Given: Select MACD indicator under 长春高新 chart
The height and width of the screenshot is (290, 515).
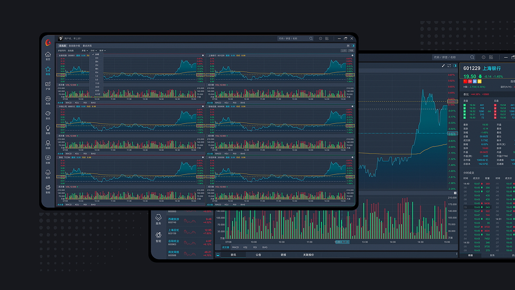Looking at the screenshot, I should (69, 103).
